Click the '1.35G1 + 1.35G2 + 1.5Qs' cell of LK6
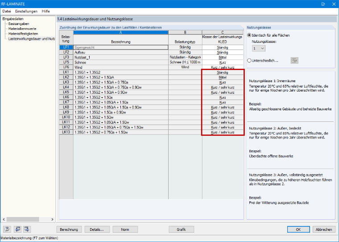339x242 pixels. click(x=120, y=97)
